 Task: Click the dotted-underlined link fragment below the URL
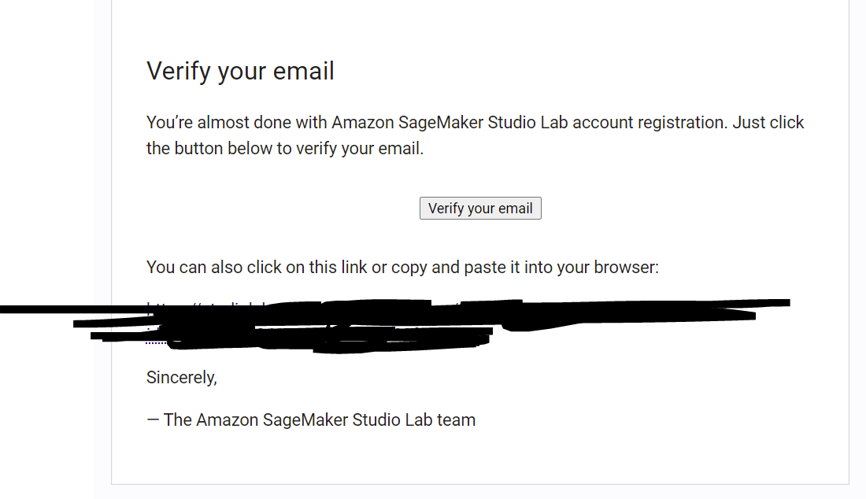pyautogui.click(x=156, y=342)
